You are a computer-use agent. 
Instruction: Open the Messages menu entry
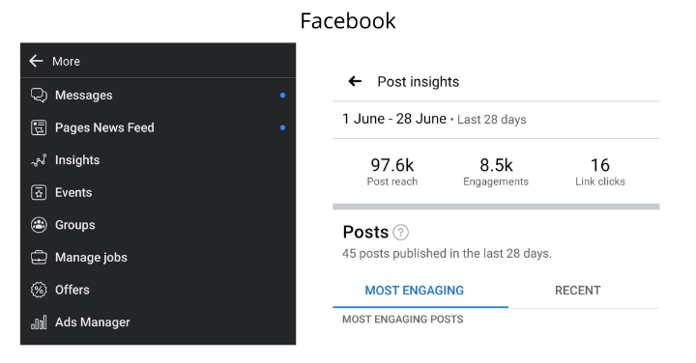(x=158, y=95)
